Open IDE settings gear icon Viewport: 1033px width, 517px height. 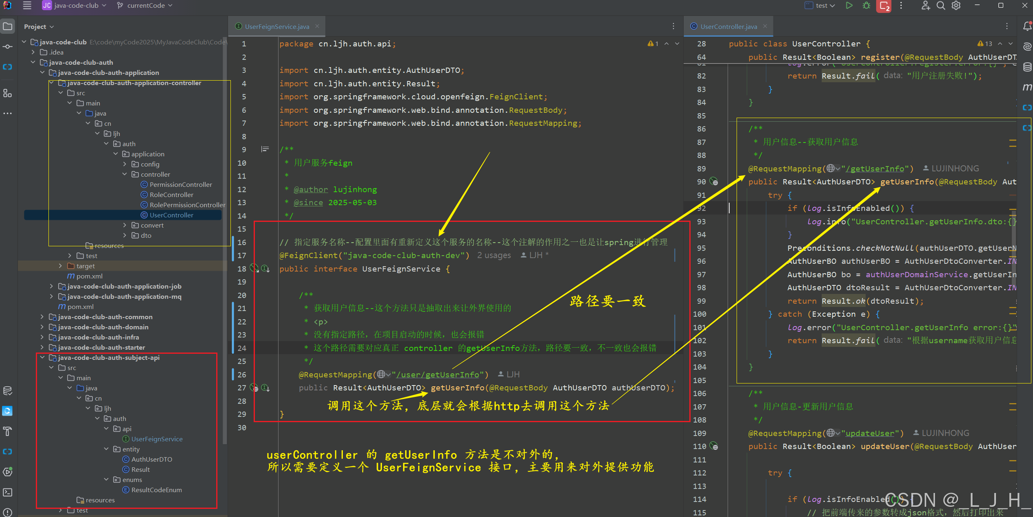click(x=956, y=6)
